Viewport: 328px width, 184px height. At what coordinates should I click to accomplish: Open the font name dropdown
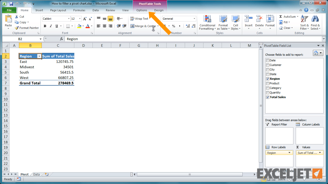pos(69,18)
